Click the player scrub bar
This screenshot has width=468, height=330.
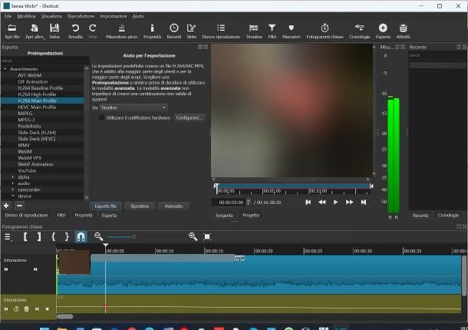pos(292,186)
